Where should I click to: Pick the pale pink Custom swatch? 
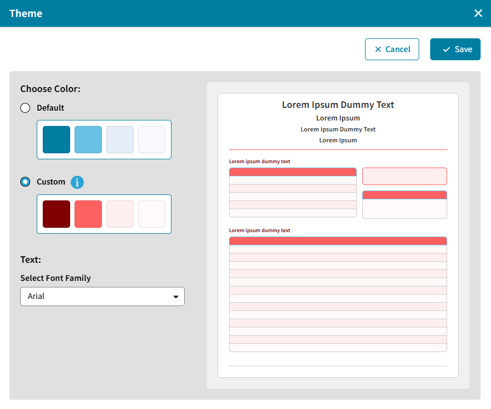coord(120,214)
